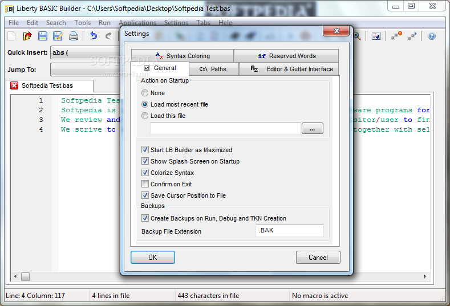450x306 pixels.
Task: Click line number 3 in the gutter
Action: tap(41, 120)
